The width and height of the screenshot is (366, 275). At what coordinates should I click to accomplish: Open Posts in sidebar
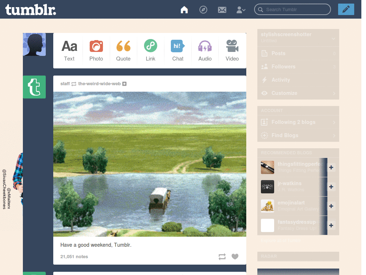(x=298, y=53)
